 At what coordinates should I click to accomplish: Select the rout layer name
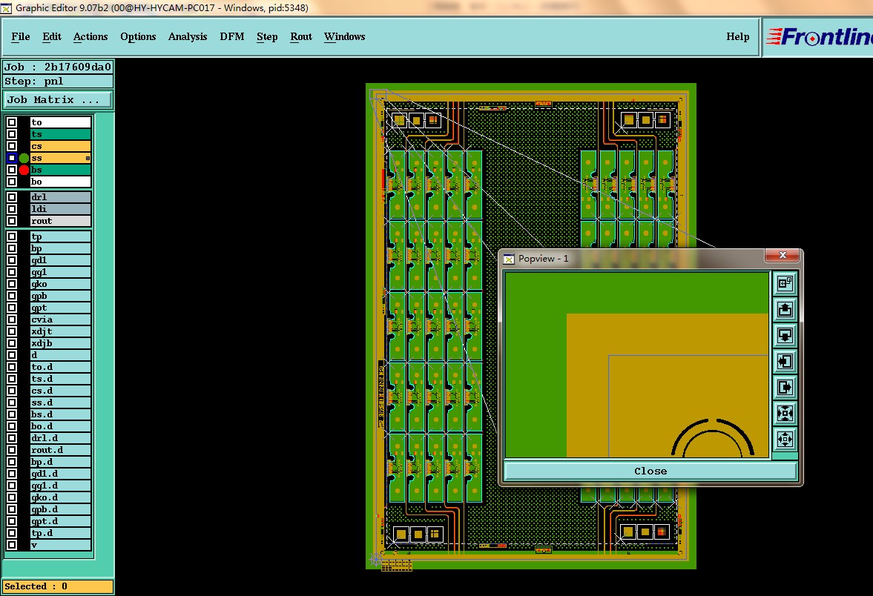click(x=60, y=221)
